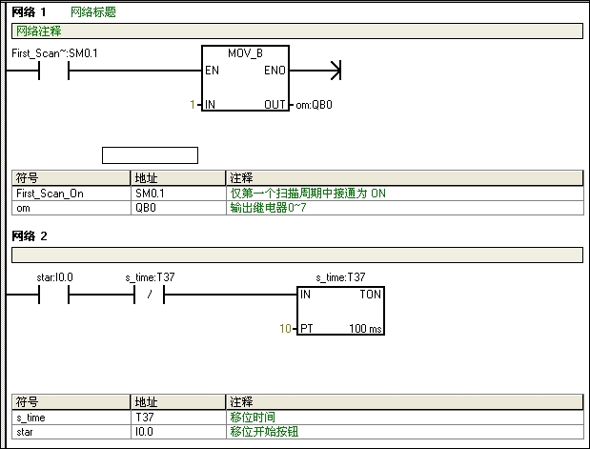Click the MOV_B instruction block

coord(245,77)
